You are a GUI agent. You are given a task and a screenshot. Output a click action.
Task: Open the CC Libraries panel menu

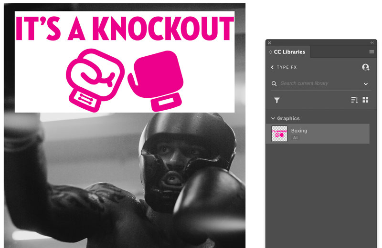point(371,52)
